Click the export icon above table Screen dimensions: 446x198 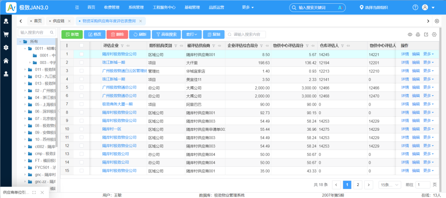tap(426, 35)
